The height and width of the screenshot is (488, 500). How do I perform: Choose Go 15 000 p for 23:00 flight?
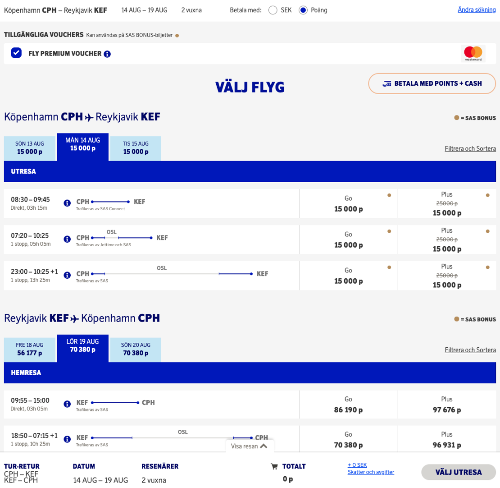coord(349,276)
